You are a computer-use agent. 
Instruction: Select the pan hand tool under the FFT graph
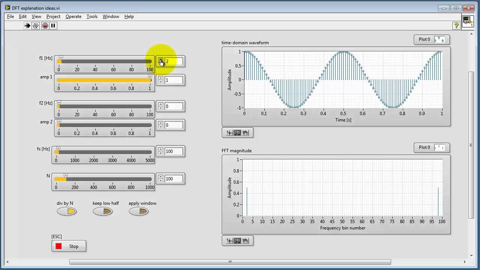(x=246, y=241)
